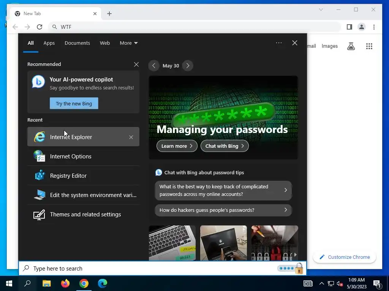The width and height of the screenshot is (389, 291).
Task: Open Chrome three-dot menu
Action: pyautogui.click(x=374, y=27)
